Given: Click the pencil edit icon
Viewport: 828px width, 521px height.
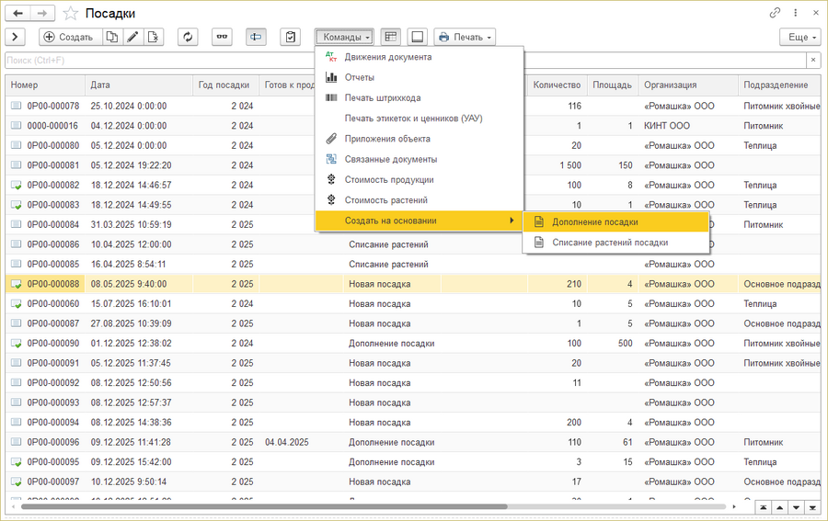Looking at the screenshot, I should tap(132, 37).
